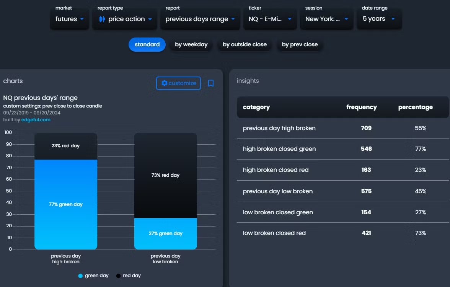
Task: Click the candlestick icon beside price action
Action: coord(102,19)
